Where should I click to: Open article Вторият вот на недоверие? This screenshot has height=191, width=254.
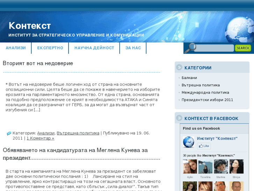(38, 63)
